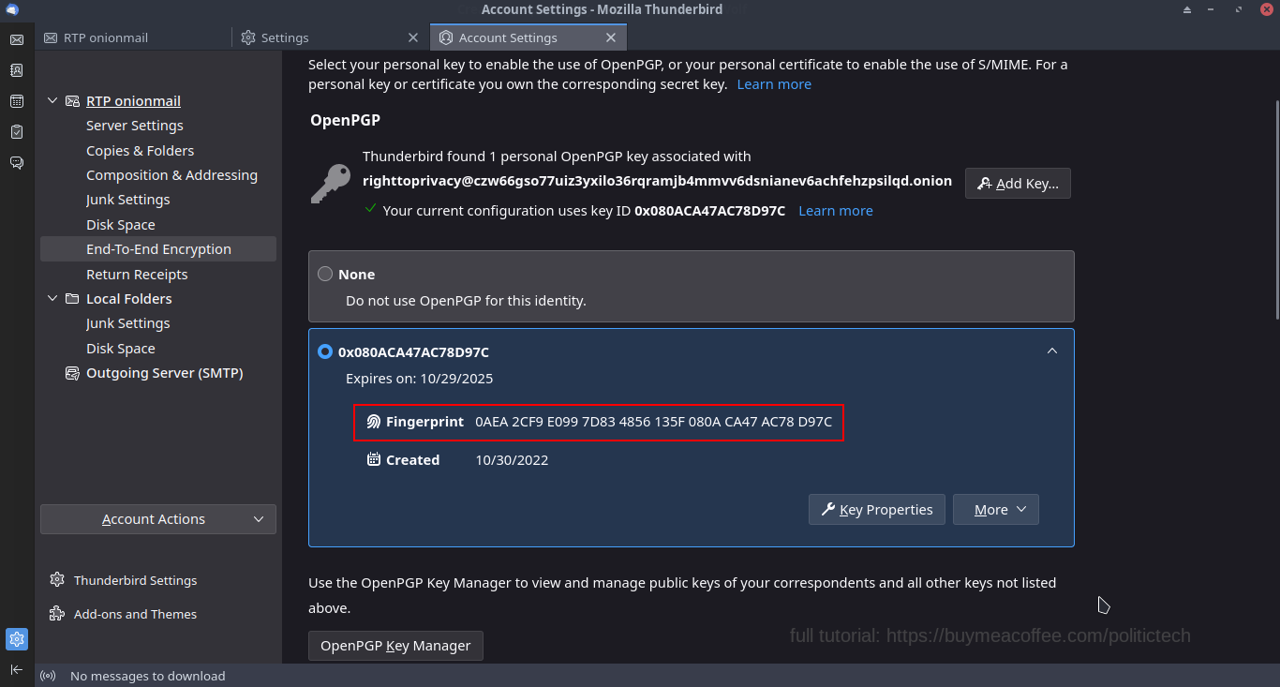1280x687 pixels.
Task: Close the Settings tab
Action: (413, 37)
